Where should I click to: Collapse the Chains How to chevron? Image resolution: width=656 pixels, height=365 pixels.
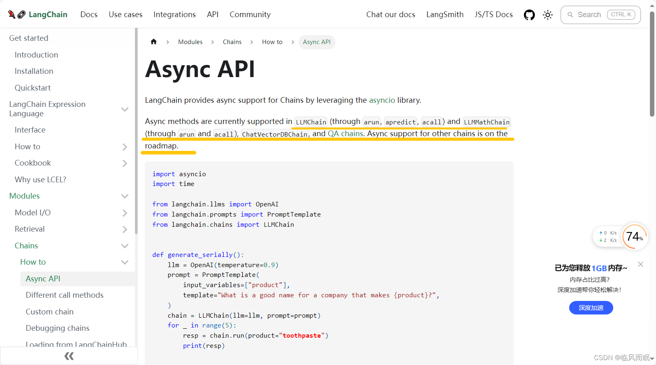pos(125,262)
